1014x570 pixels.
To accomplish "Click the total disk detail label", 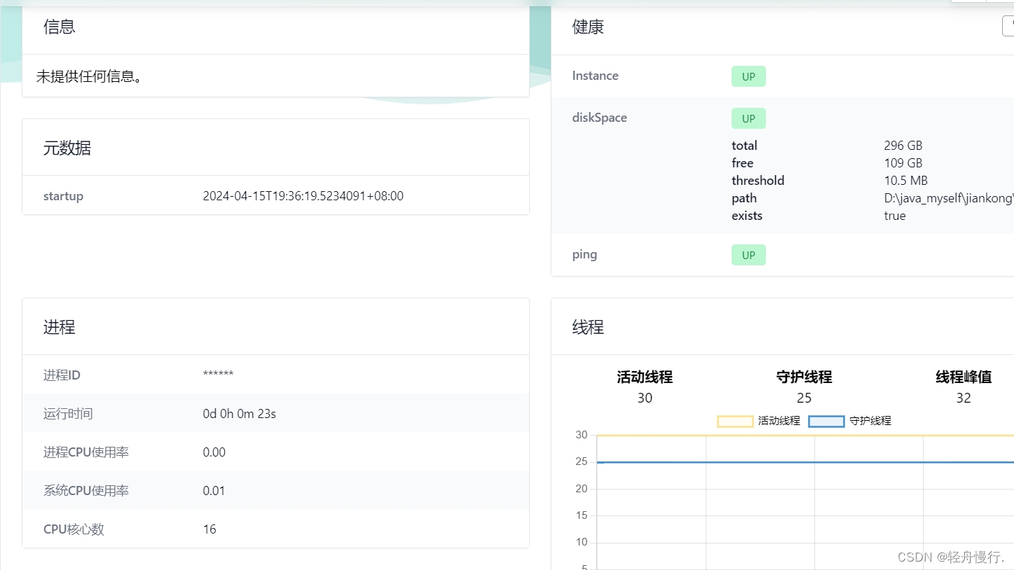I will [x=744, y=146].
